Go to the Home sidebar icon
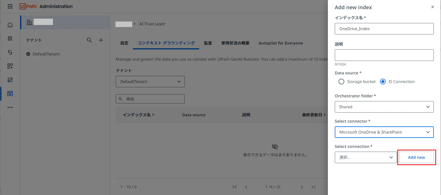This screenshot has height=195, width=441. 10,25
